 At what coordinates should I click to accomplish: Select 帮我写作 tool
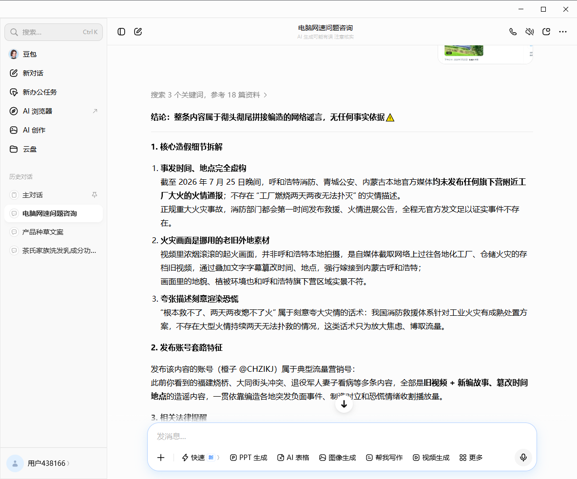coord(385,458)
